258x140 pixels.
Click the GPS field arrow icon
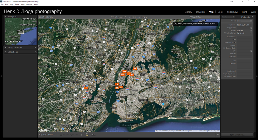(x=251, y=51)
